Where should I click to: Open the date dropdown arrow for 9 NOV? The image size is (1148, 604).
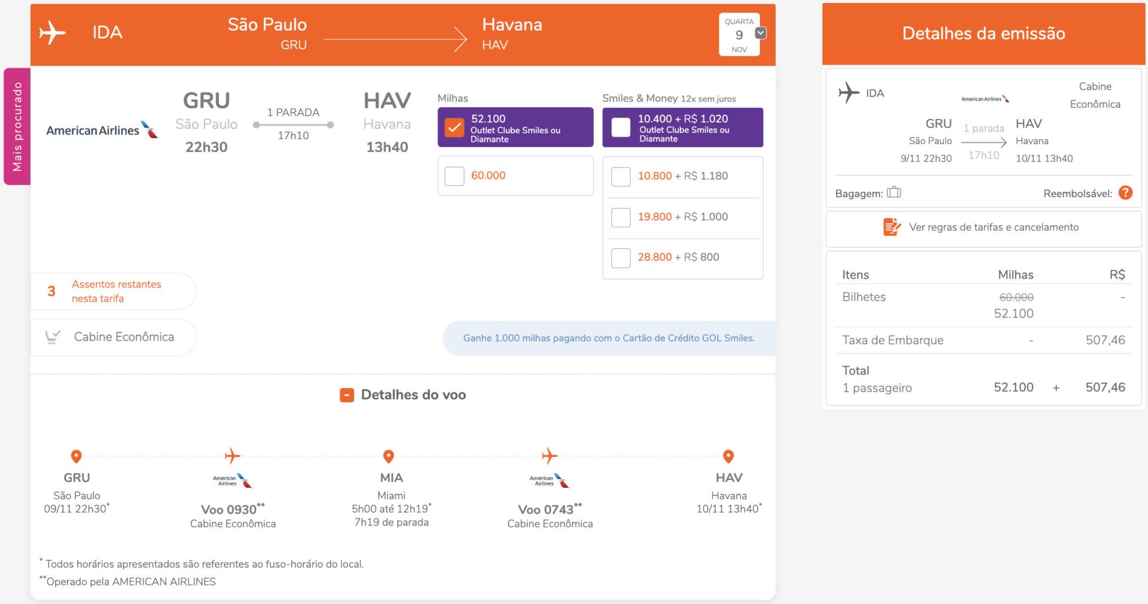coord(761,33)
